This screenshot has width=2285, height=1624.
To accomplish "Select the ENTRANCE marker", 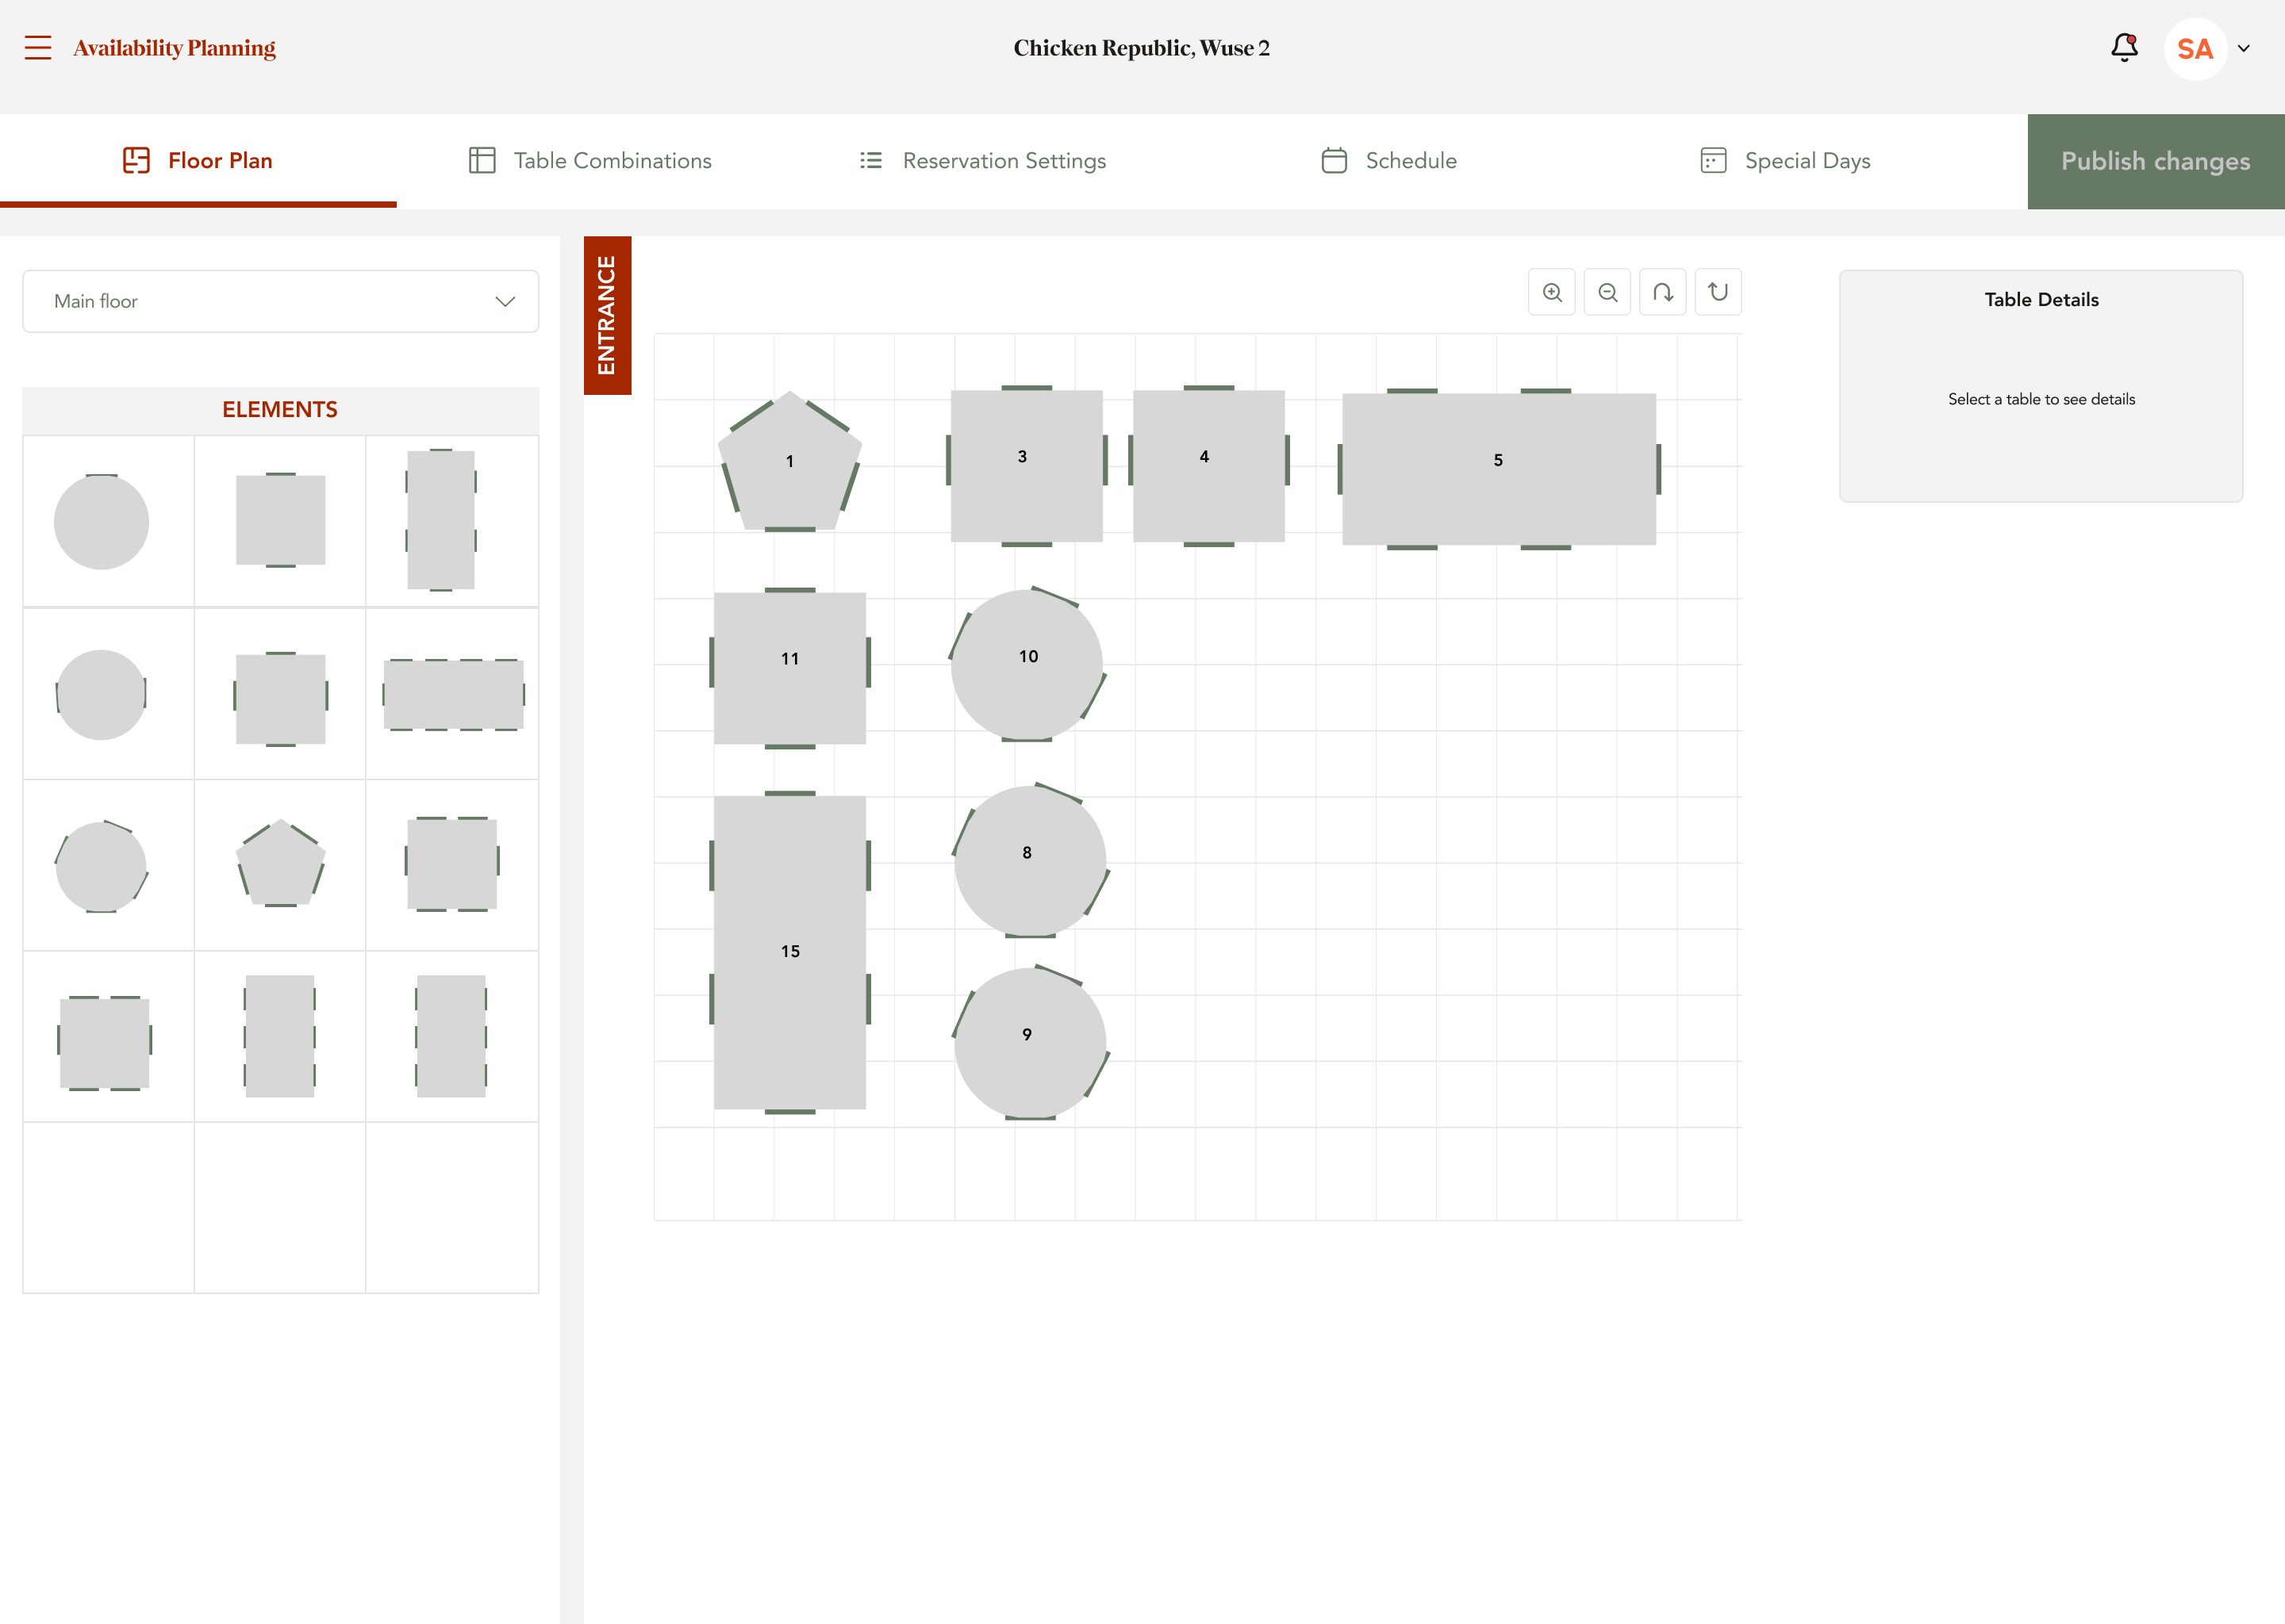I will 607,315.
